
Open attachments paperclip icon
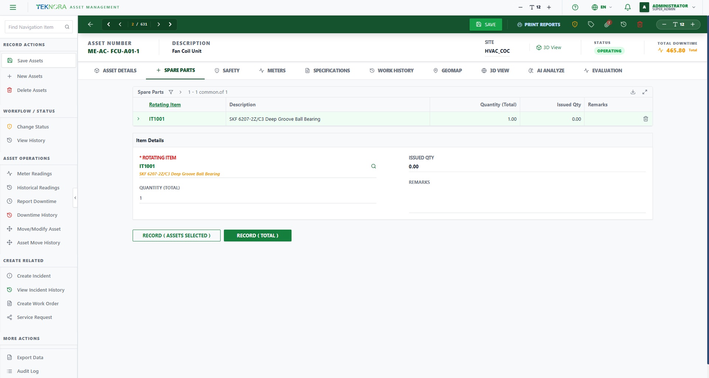pyautogui.click(x=607, y=24)
